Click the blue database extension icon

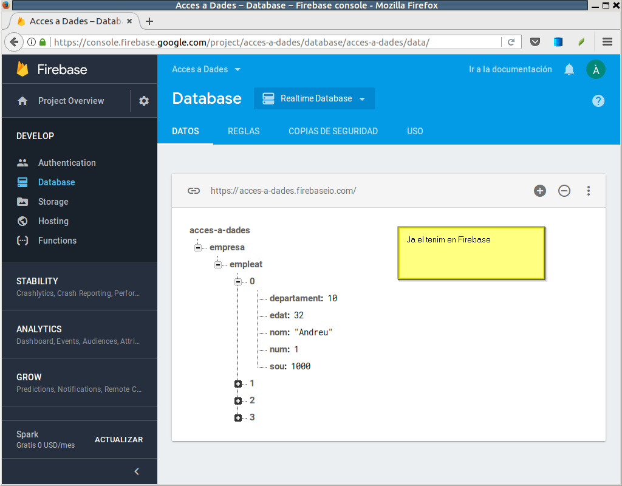coord(558,42)
